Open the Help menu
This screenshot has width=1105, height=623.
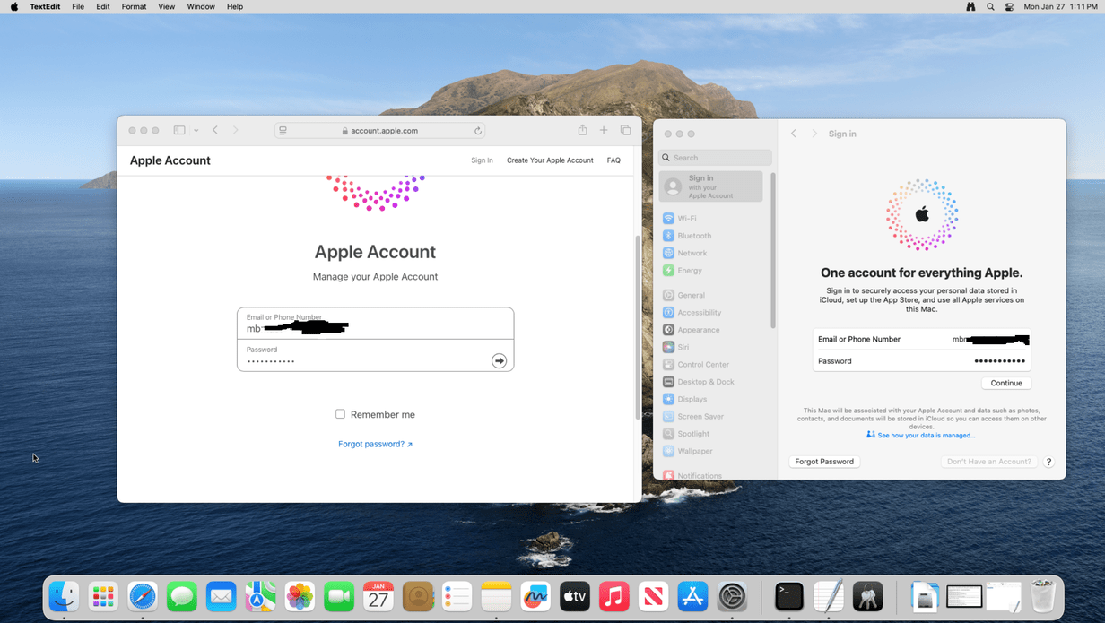(x=235, y=6)
